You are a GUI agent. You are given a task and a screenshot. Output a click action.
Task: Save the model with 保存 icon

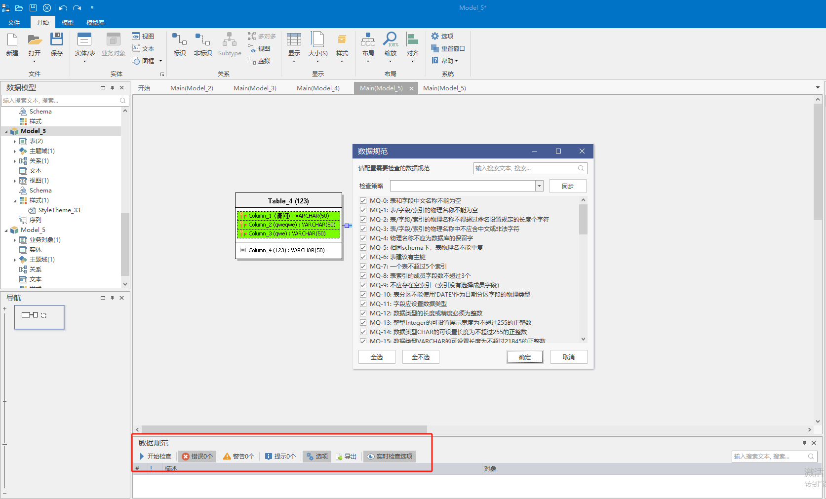(57, 44)
